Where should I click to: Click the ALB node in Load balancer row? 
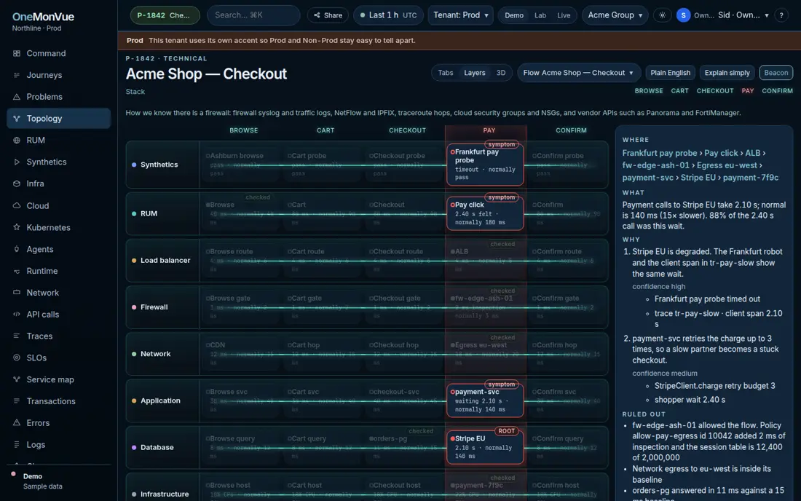tap(485, 260)
